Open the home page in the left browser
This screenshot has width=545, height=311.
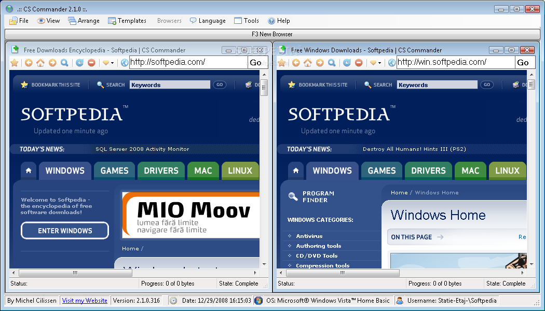tap(40, 63)
